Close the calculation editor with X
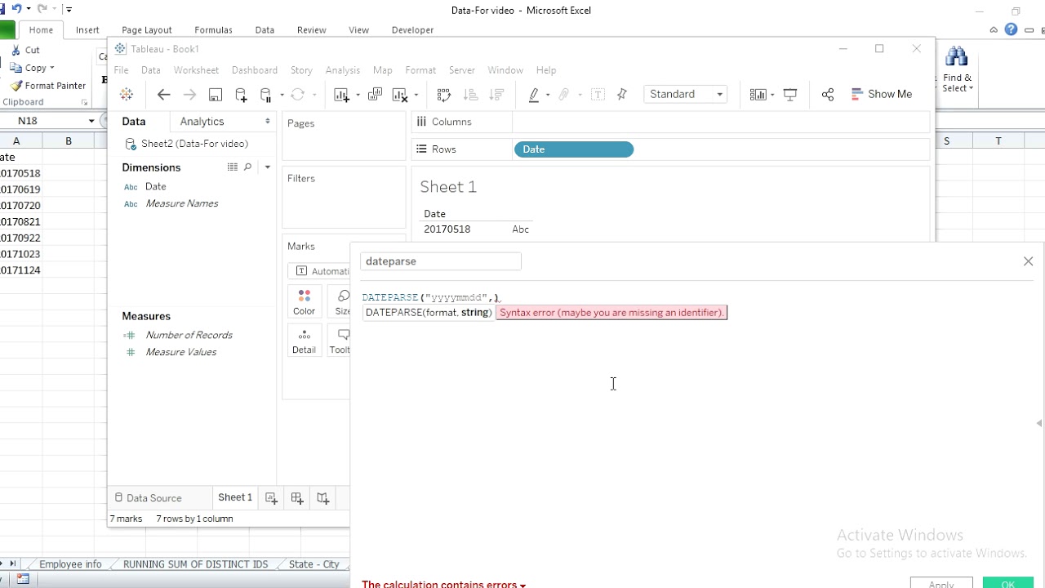The height and width of the screenshot is (588, 1045). coord(1028,261)
